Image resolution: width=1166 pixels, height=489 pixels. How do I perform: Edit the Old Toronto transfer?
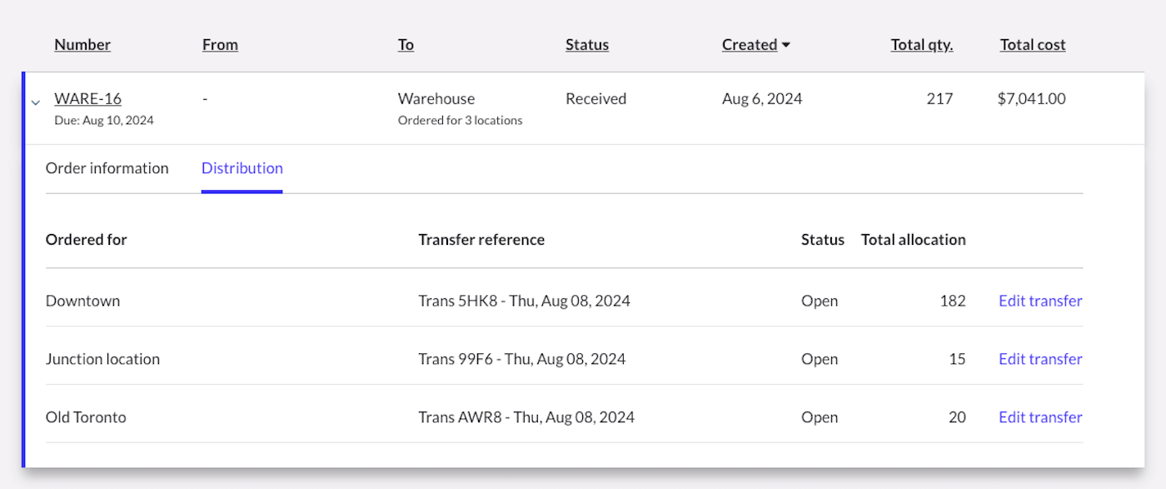[1039, 417]
